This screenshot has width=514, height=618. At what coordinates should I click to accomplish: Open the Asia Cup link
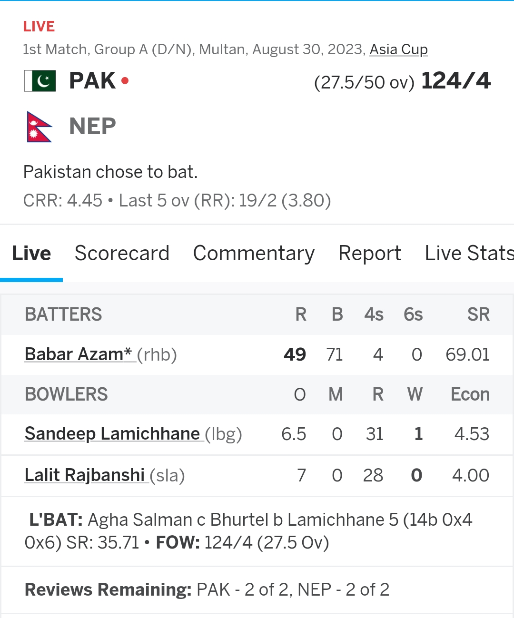(x=399, y=49)
